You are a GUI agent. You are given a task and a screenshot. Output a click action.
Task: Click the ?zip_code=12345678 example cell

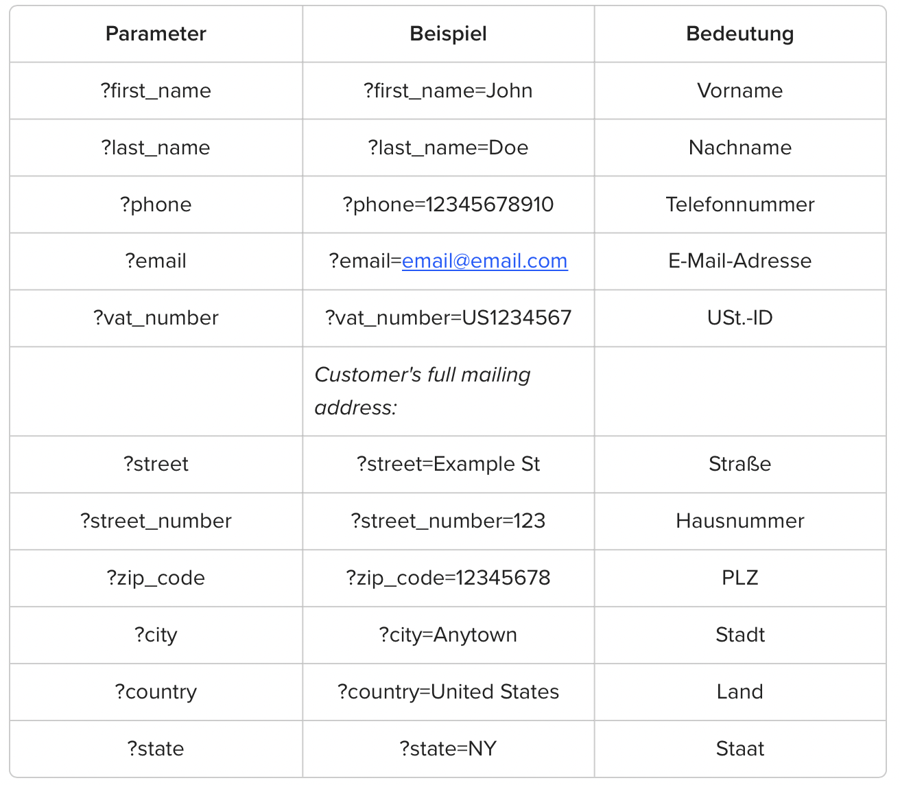[448, 578]
